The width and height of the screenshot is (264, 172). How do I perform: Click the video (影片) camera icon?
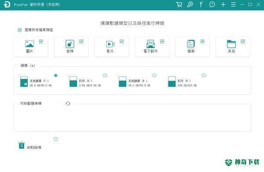pos(110,44)
